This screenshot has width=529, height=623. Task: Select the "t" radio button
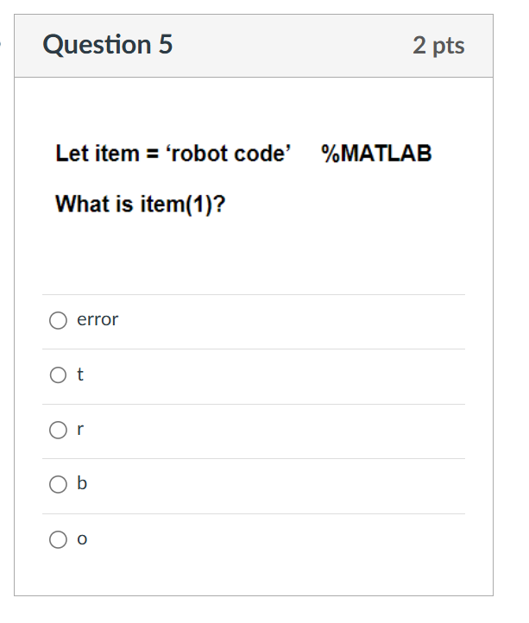(x=58, y=374)
